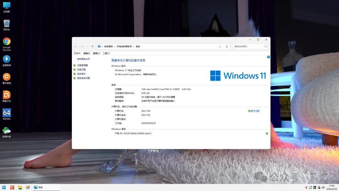
Task: Open the 数据恢复 data recovery icon
Action: click(x=7, y=132)
